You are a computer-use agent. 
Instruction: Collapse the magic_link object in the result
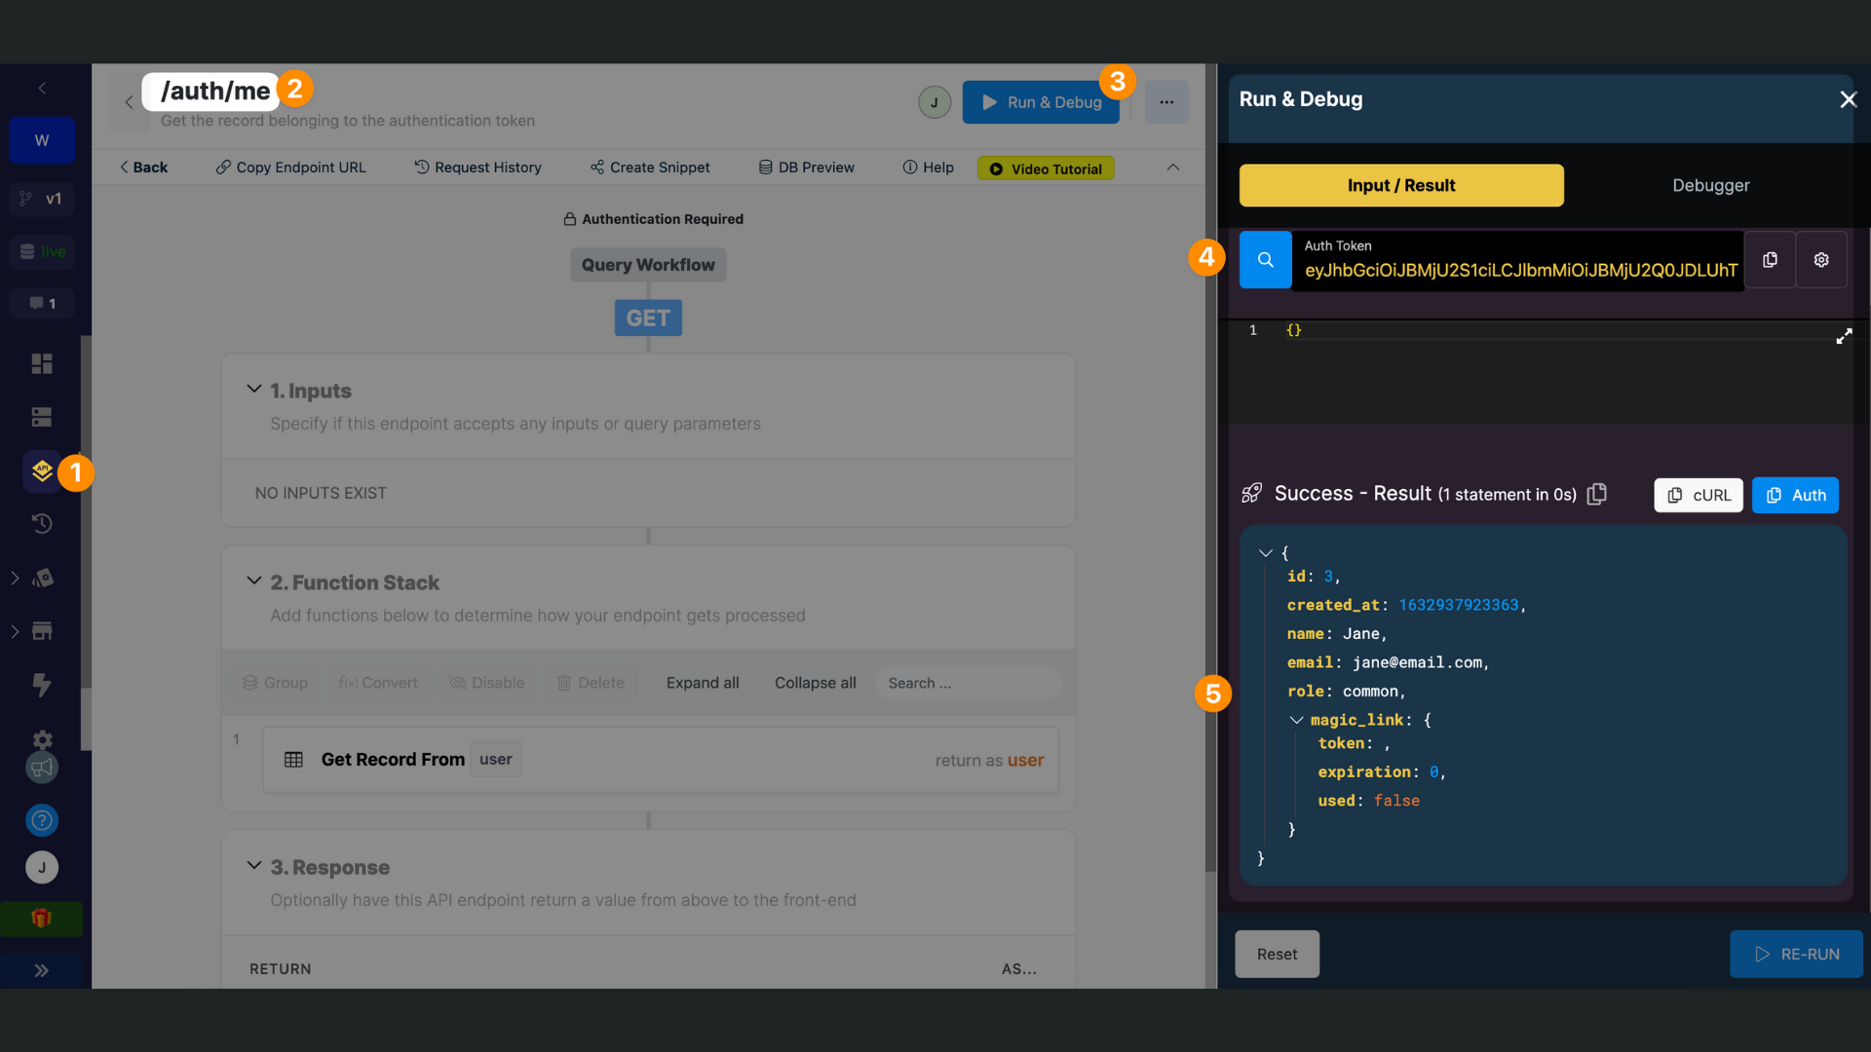(1296, 720)
